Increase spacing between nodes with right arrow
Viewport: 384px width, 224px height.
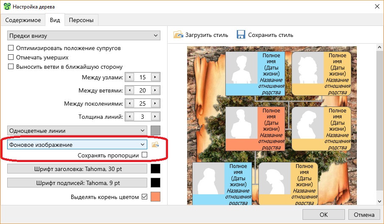pyautogui.click(x=156, y=77)
